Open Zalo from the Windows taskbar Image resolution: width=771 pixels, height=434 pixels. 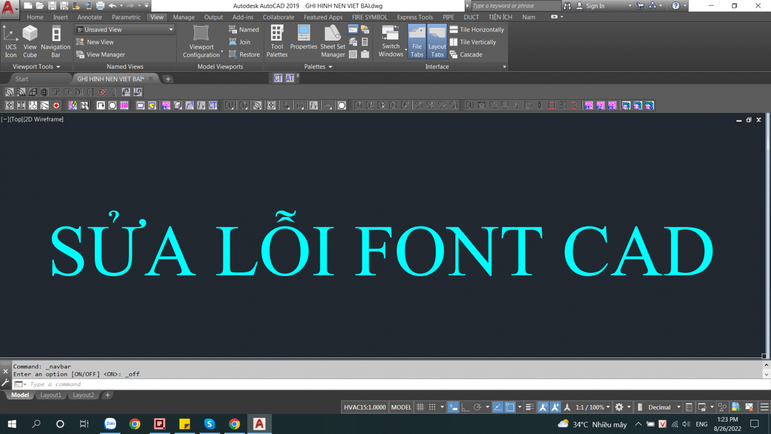pyautogui.click(x=111, y=424)
